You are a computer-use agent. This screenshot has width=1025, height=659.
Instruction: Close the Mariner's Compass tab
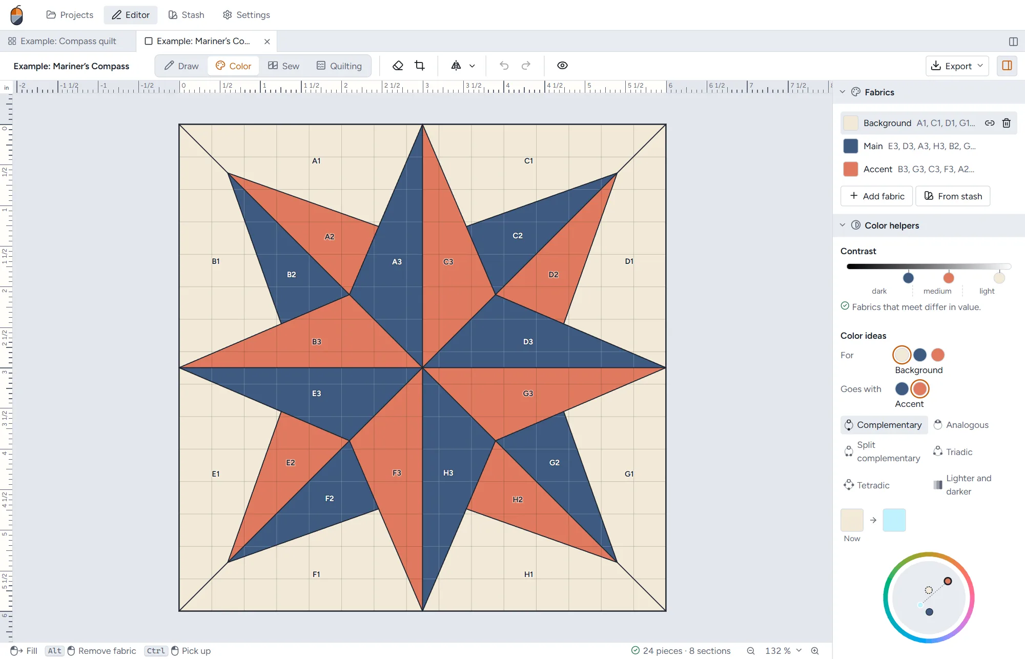coord(267,42)
